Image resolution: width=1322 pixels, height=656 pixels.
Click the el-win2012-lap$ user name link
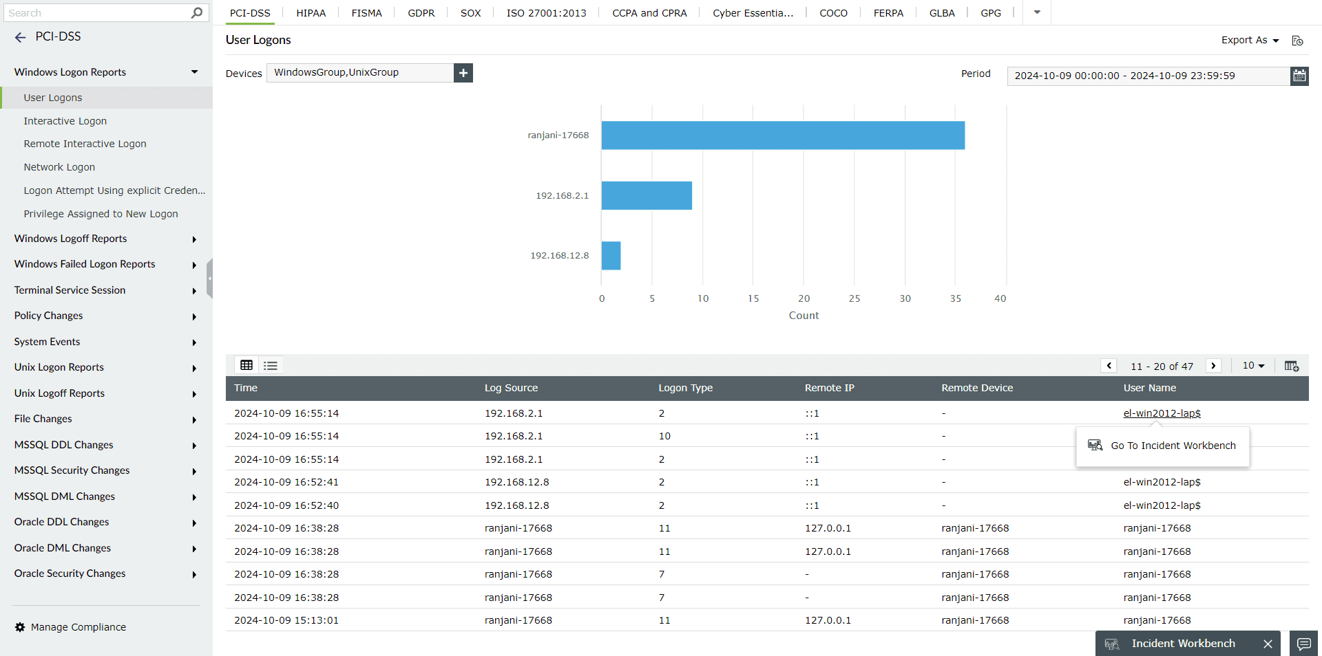(1162, 413)
